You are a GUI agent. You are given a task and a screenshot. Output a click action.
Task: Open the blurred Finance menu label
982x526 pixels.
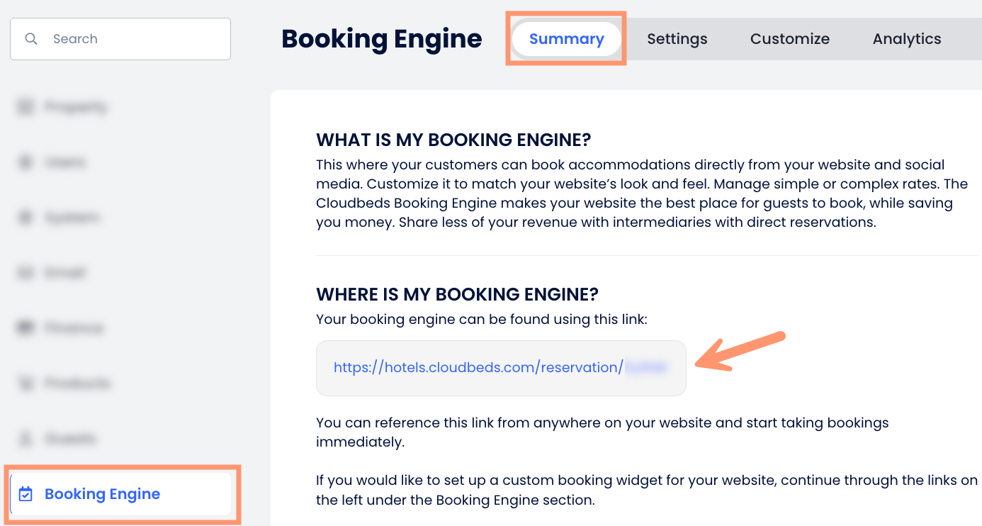point(74,328)
